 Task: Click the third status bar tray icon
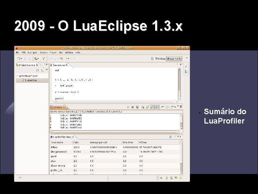pos(171,178)
